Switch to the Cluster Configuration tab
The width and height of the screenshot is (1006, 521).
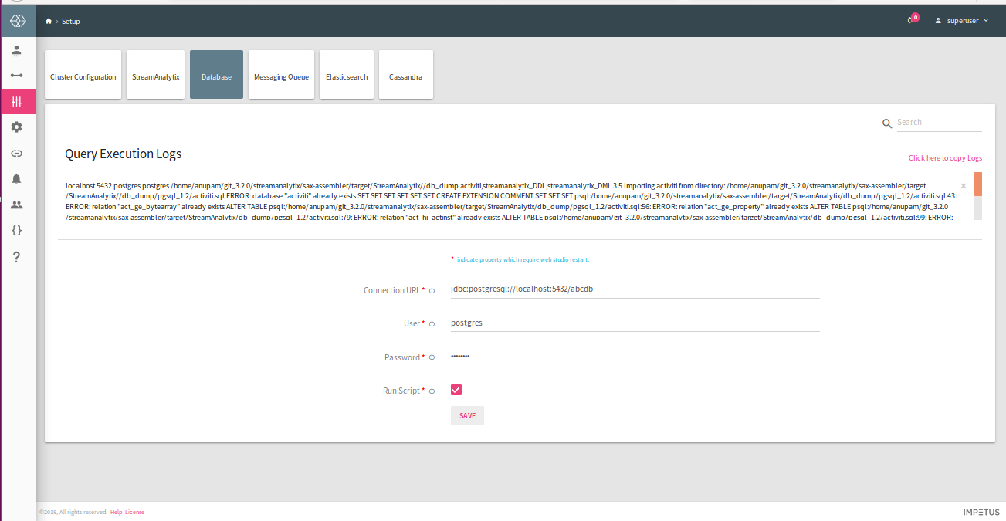[x=83, y=75]
